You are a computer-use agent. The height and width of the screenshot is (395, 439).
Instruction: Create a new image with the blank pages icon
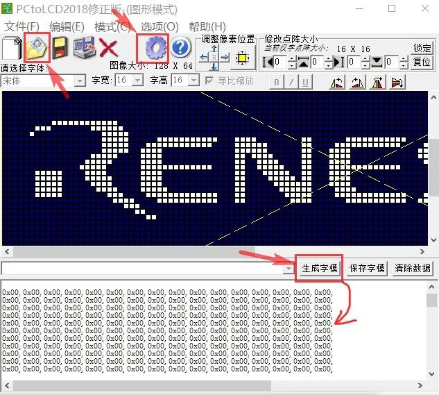pyautogui.click(x=12, y=48)
